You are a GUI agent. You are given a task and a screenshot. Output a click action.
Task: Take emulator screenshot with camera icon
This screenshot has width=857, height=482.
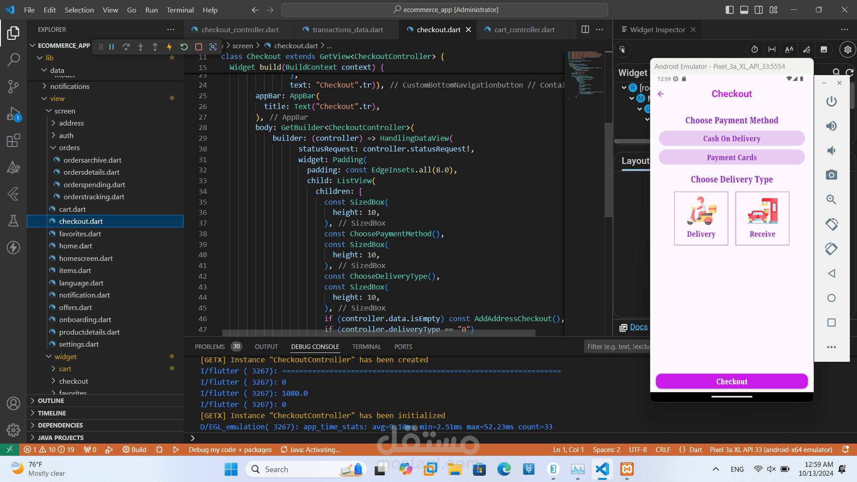[831, 175]
